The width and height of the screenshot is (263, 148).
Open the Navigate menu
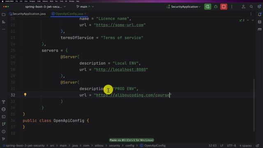(32, 1)
